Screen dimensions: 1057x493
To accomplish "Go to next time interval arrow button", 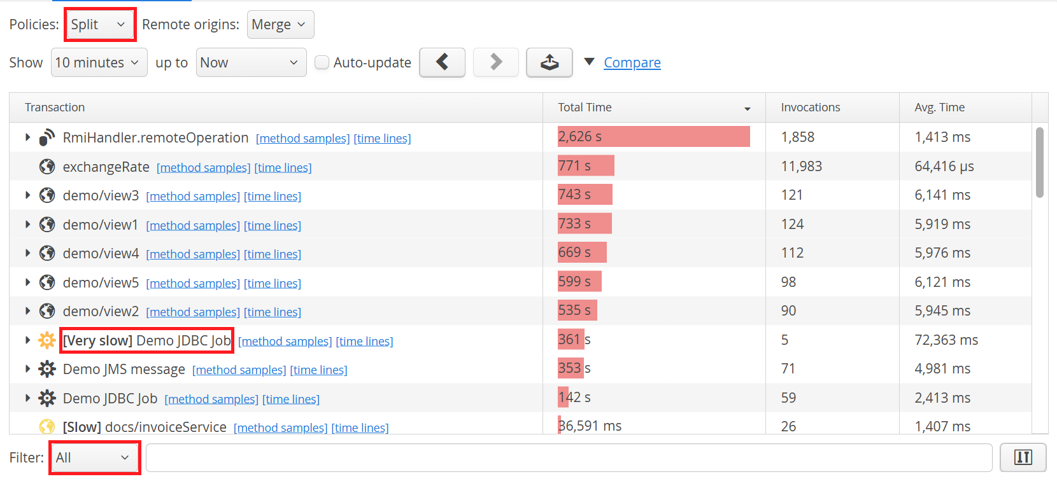I will coord(496,62).
